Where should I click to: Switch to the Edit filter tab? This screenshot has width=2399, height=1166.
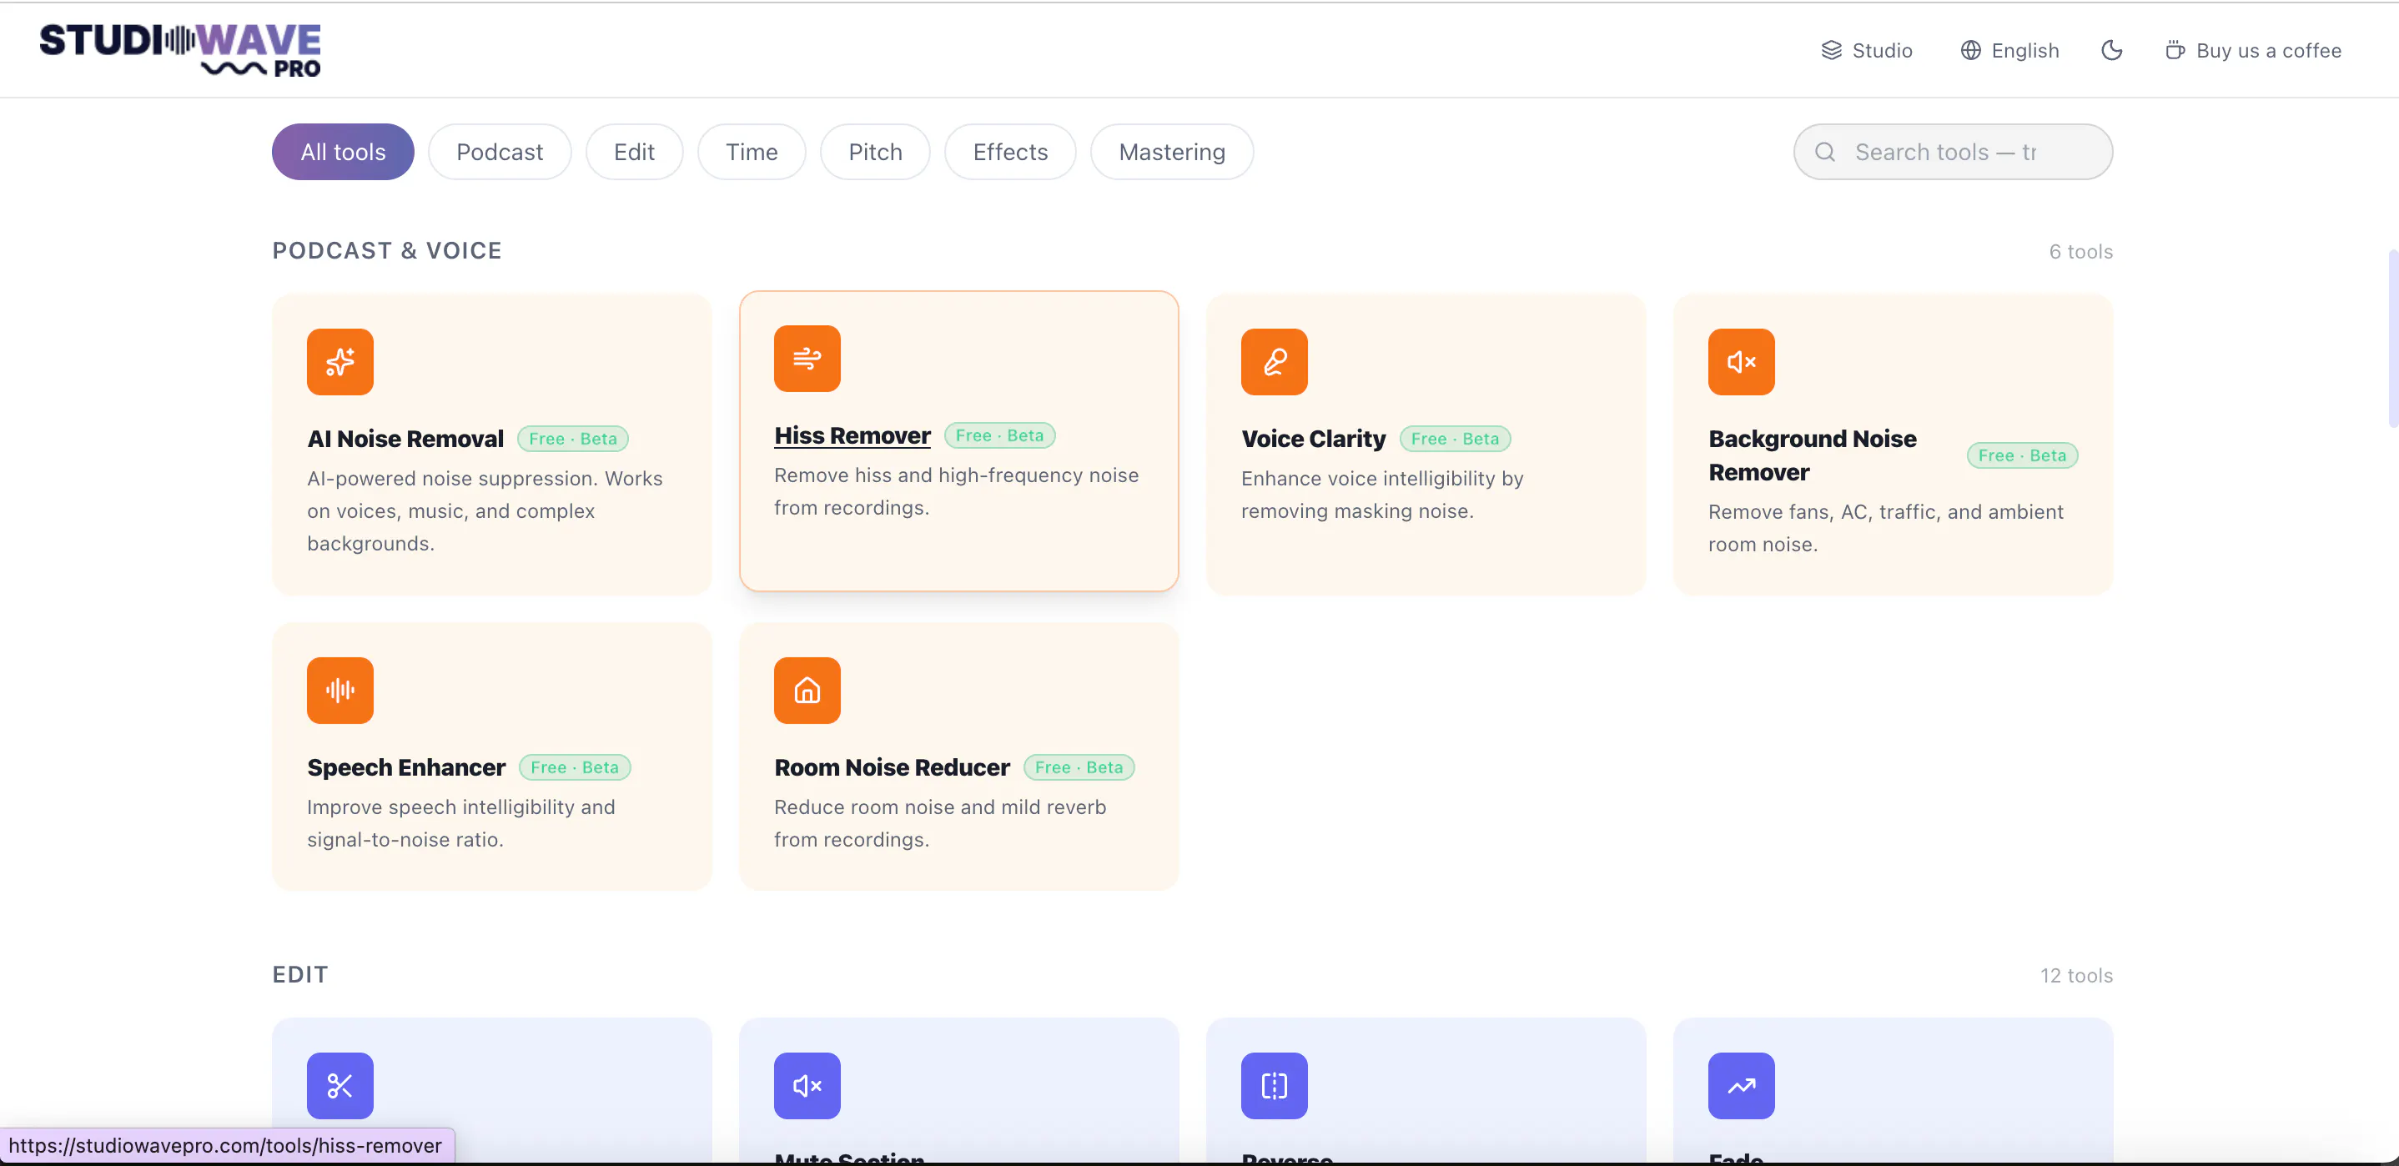634,152
